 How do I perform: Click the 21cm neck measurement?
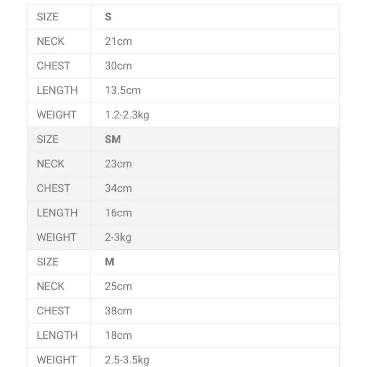point(118,41)
